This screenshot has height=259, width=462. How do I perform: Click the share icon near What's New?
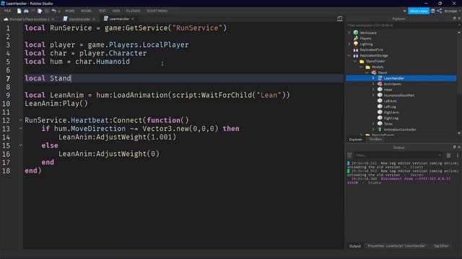440,11
